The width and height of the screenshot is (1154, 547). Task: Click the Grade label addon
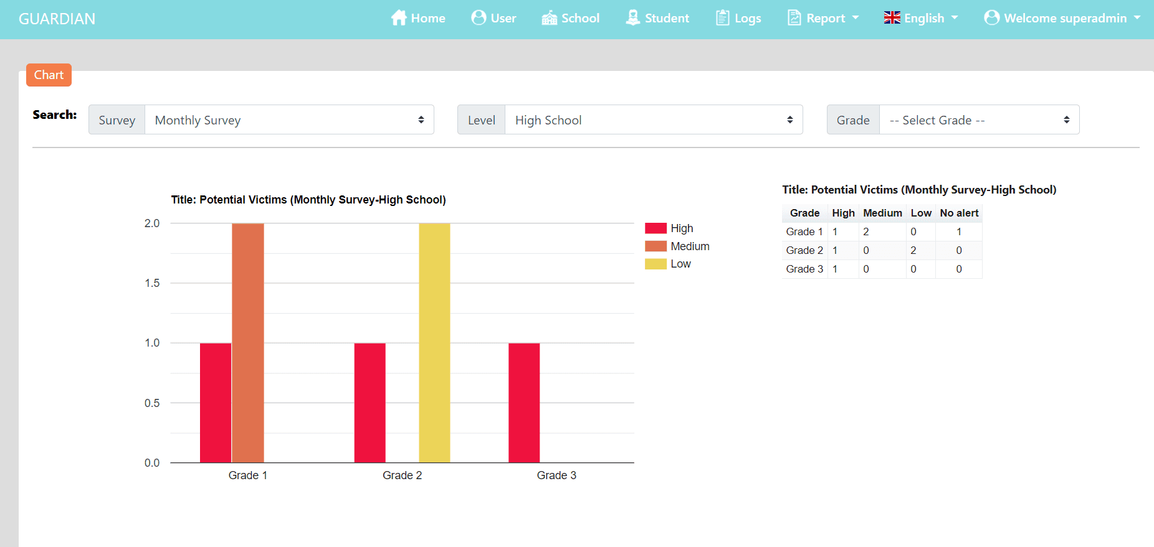point(853,119)
